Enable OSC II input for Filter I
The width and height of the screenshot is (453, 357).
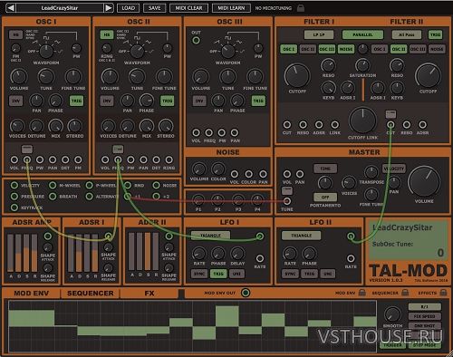coord(308,49)
